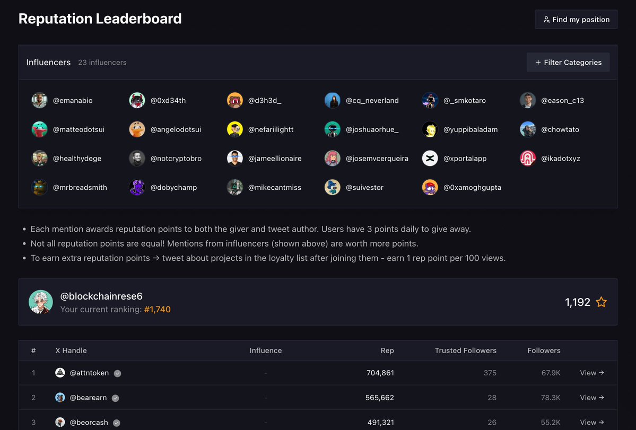Sort by Trusted Followers column header
Viewport: 636px width, 430px height.
click(465, 350)
